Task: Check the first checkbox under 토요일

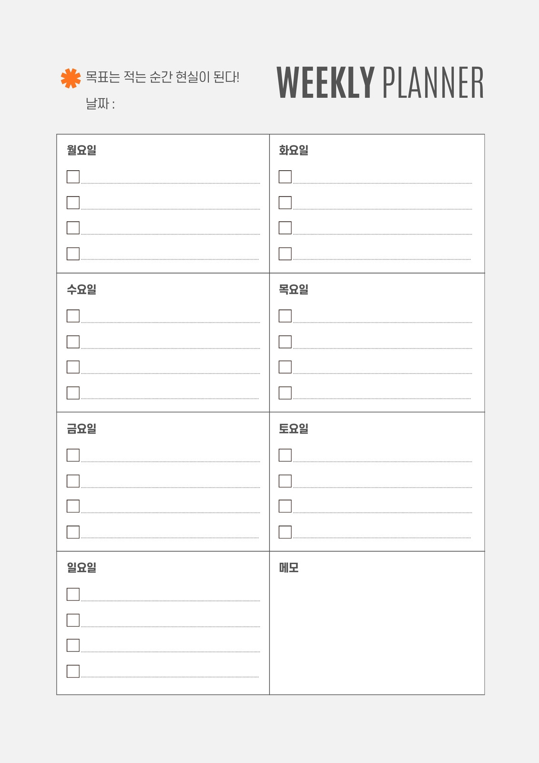Action: tap(285, 455)
